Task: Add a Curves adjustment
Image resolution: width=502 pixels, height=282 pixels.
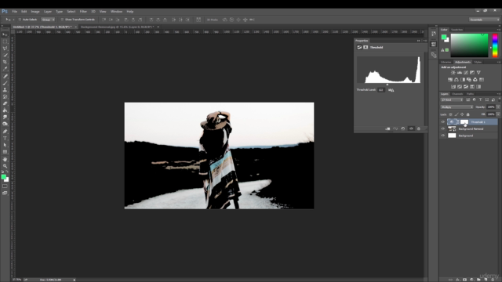Action: click(x=466, y=73)
